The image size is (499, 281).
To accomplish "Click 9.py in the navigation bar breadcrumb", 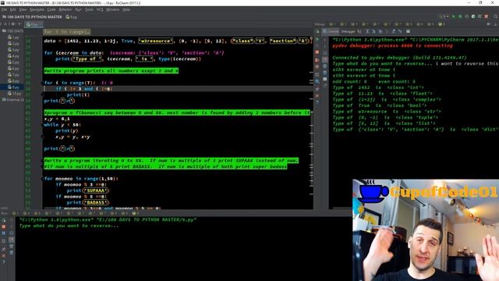I will tap(72, 17).
